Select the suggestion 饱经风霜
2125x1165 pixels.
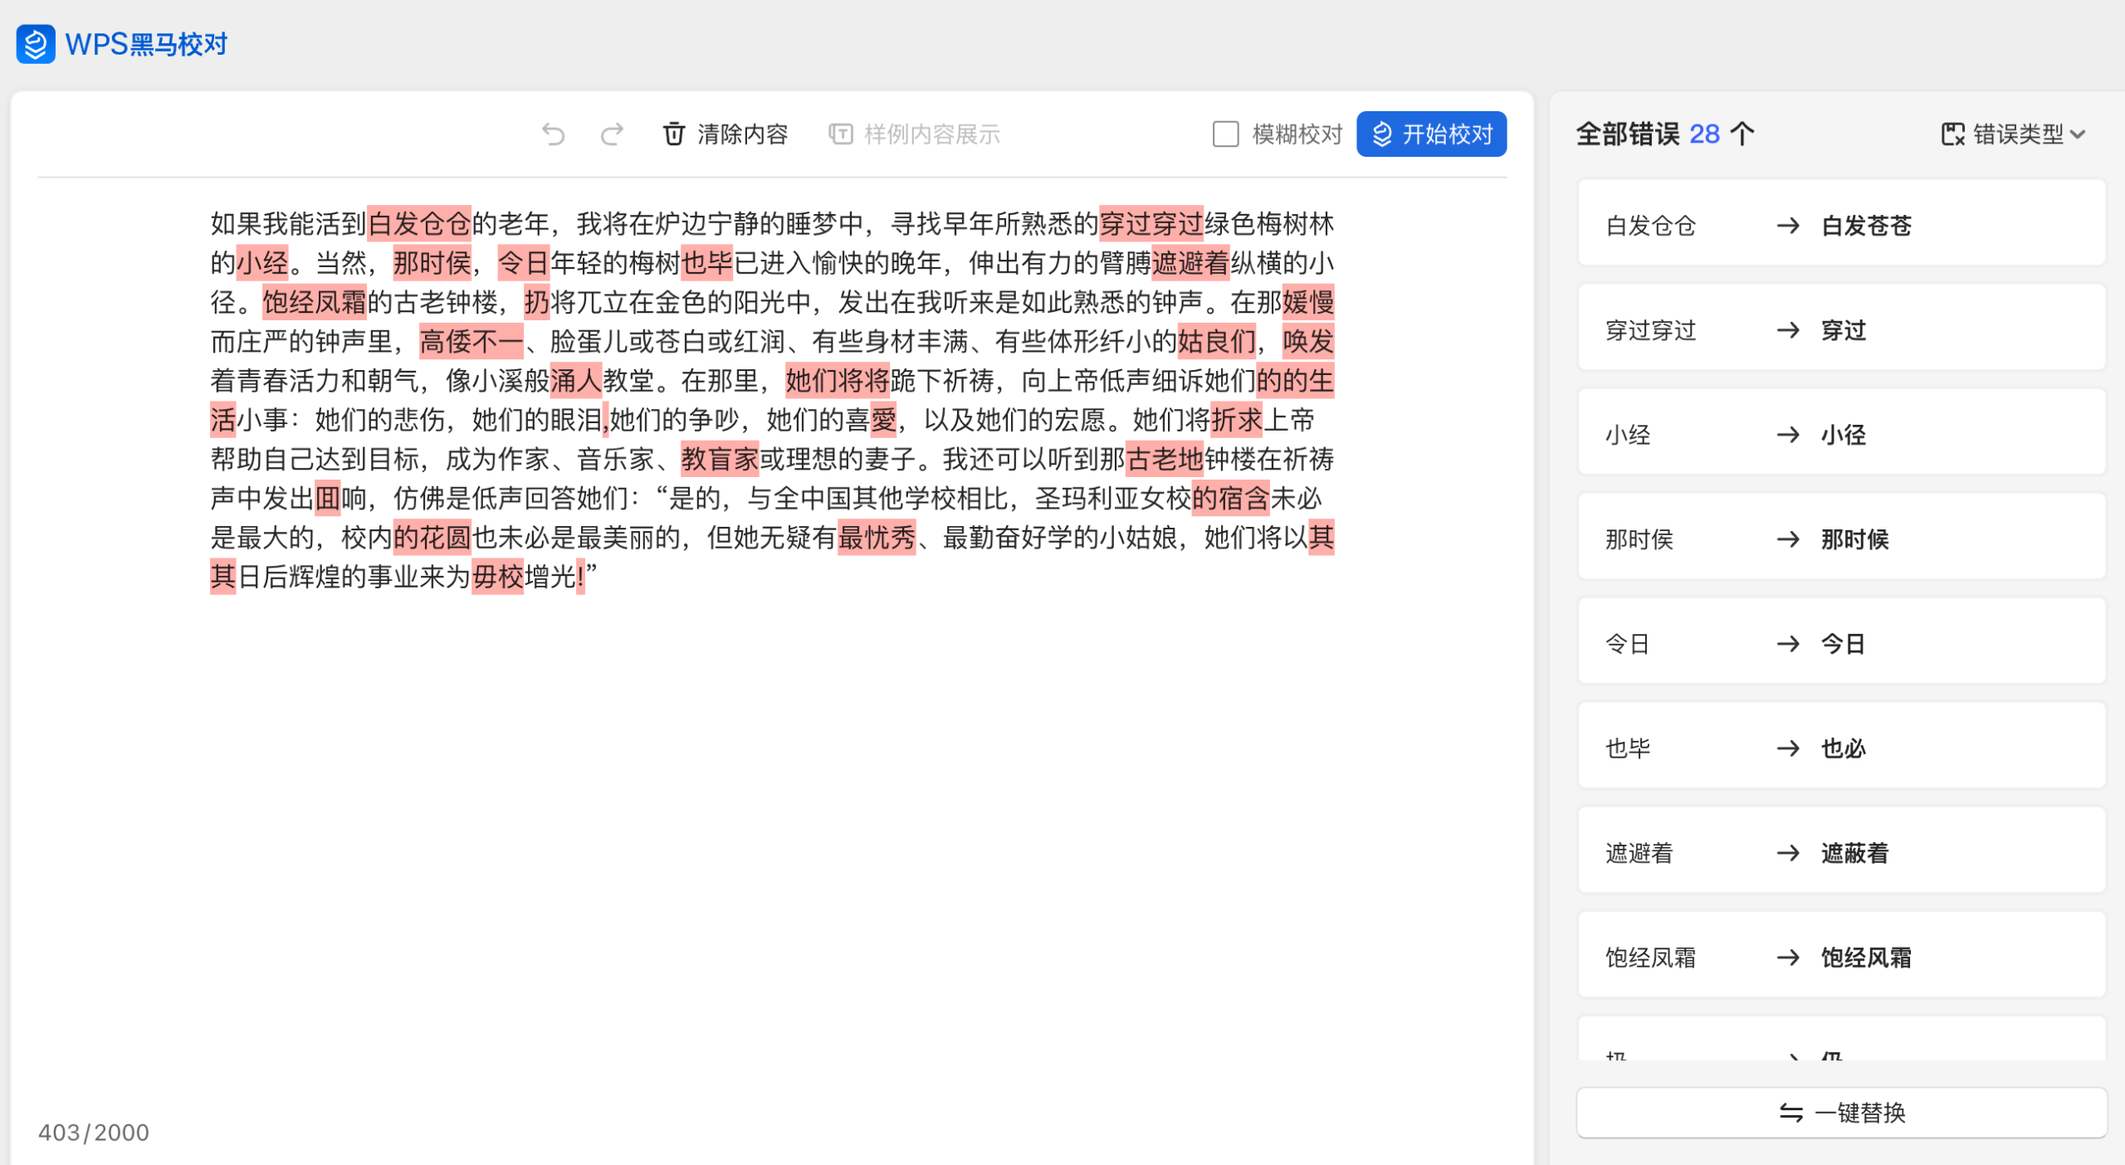1866,958
